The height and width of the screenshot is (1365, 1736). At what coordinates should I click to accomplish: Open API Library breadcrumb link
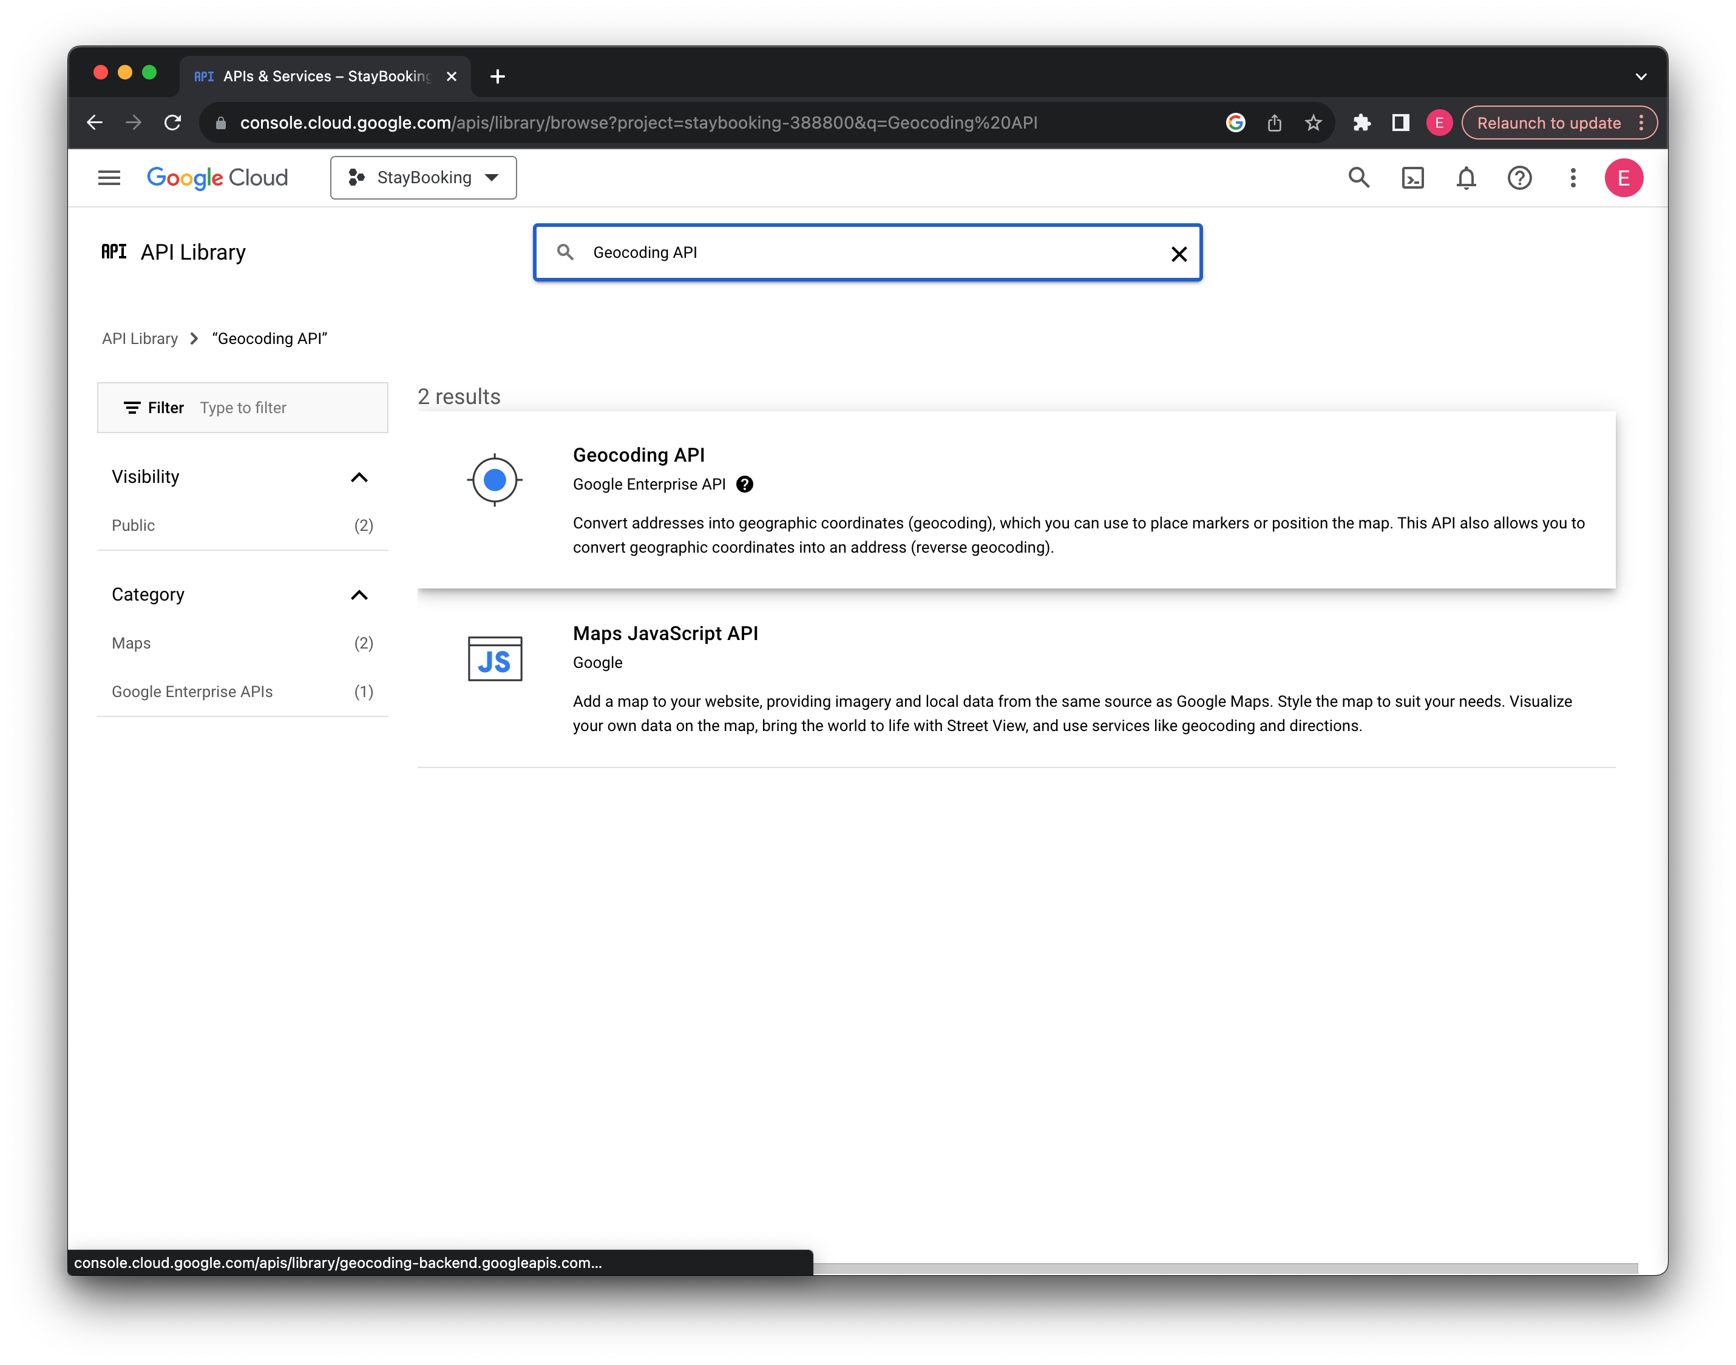(x=138, y=338)
